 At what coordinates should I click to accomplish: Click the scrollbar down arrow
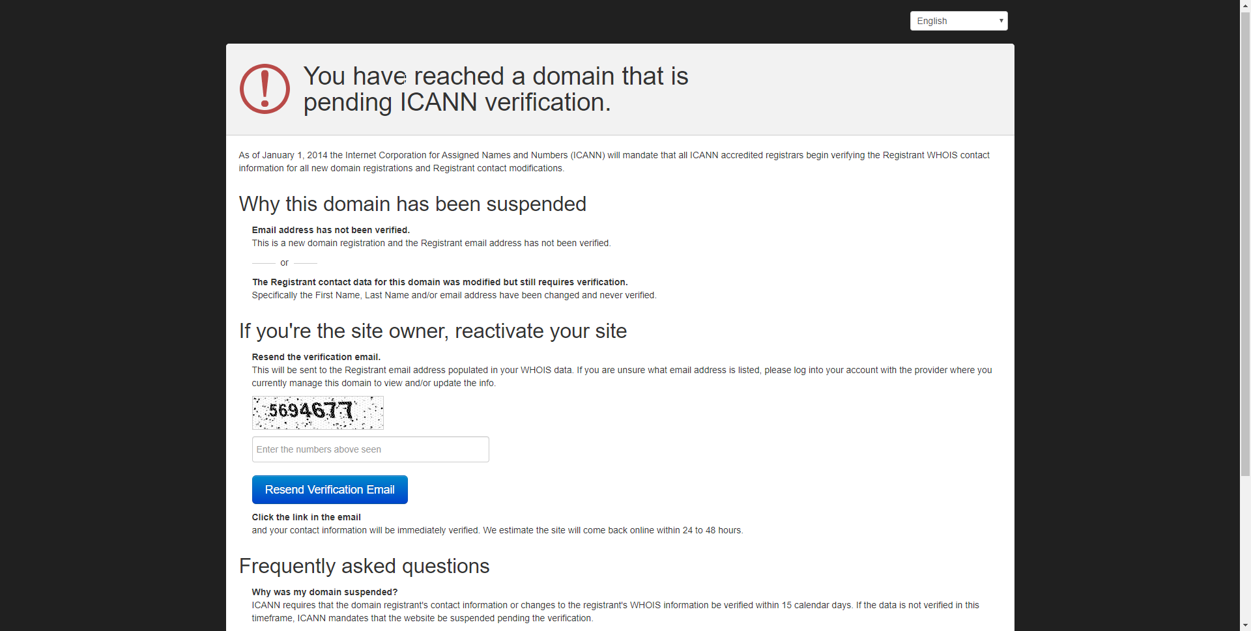tap(1245, 625)
